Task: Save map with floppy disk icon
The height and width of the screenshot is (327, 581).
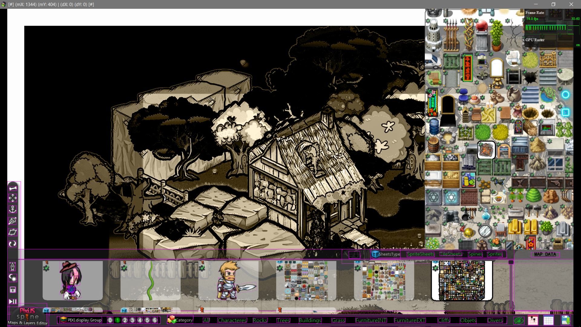Action: point(565,320)
